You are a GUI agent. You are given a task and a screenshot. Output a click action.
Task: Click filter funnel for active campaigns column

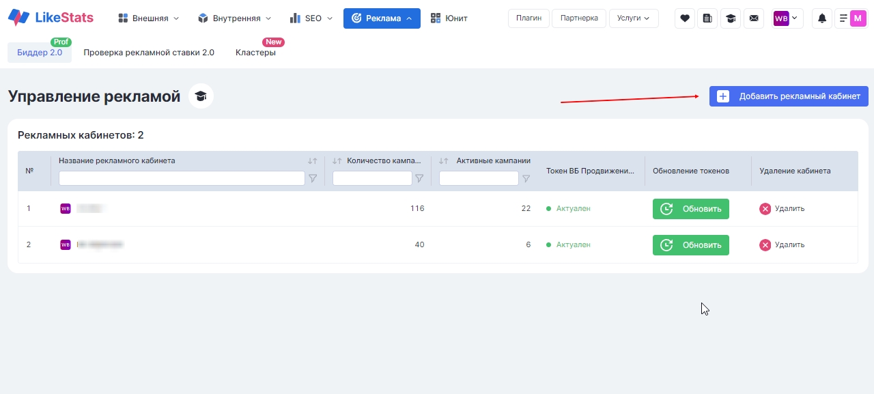(x=526, y=179)
